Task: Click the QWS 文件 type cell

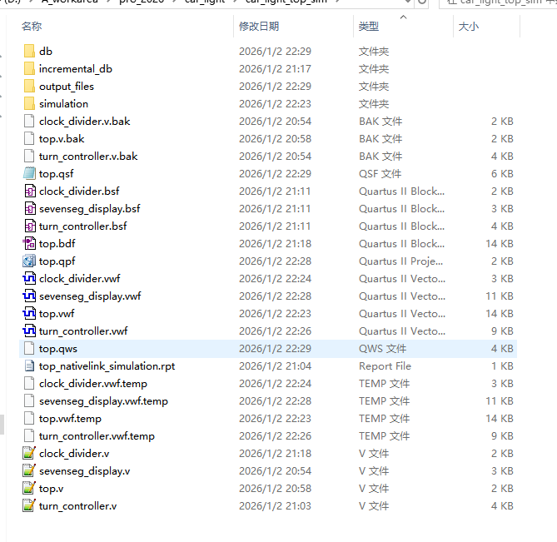Action: coord(382,348)
